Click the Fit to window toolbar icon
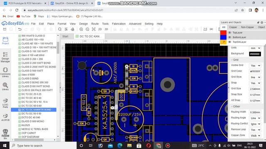The height and width of the screenshot is (149, 266). [94, 29]
